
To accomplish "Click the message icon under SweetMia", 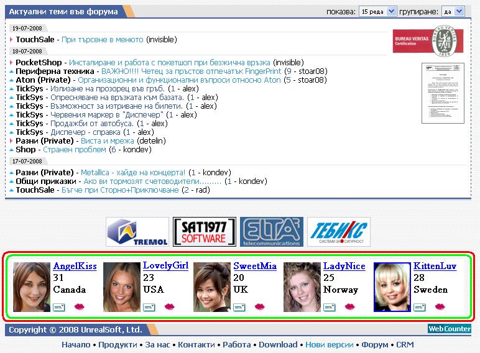I will [x=239, y=306].
